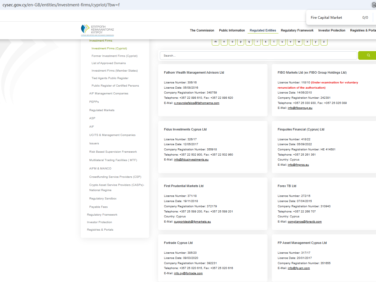Screen dimensions: 376x282
Task: Click the green search magnifier button
Action: point(368,55)
